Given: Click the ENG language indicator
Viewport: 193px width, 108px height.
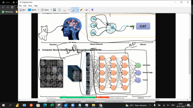Looking at the screenshot, I should (x=173, y=105).
